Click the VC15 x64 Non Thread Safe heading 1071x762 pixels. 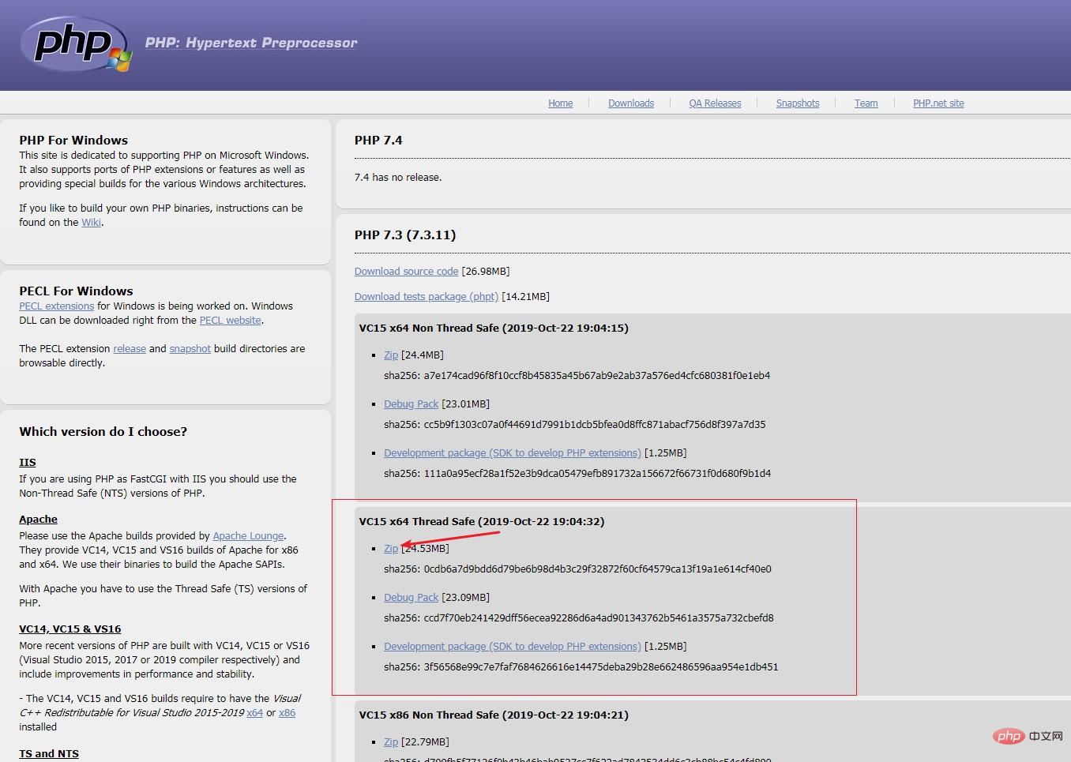click(494, 328)
